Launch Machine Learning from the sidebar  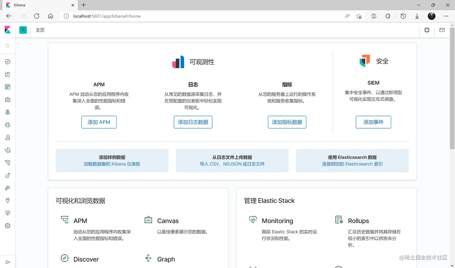[x=8, y=125]
